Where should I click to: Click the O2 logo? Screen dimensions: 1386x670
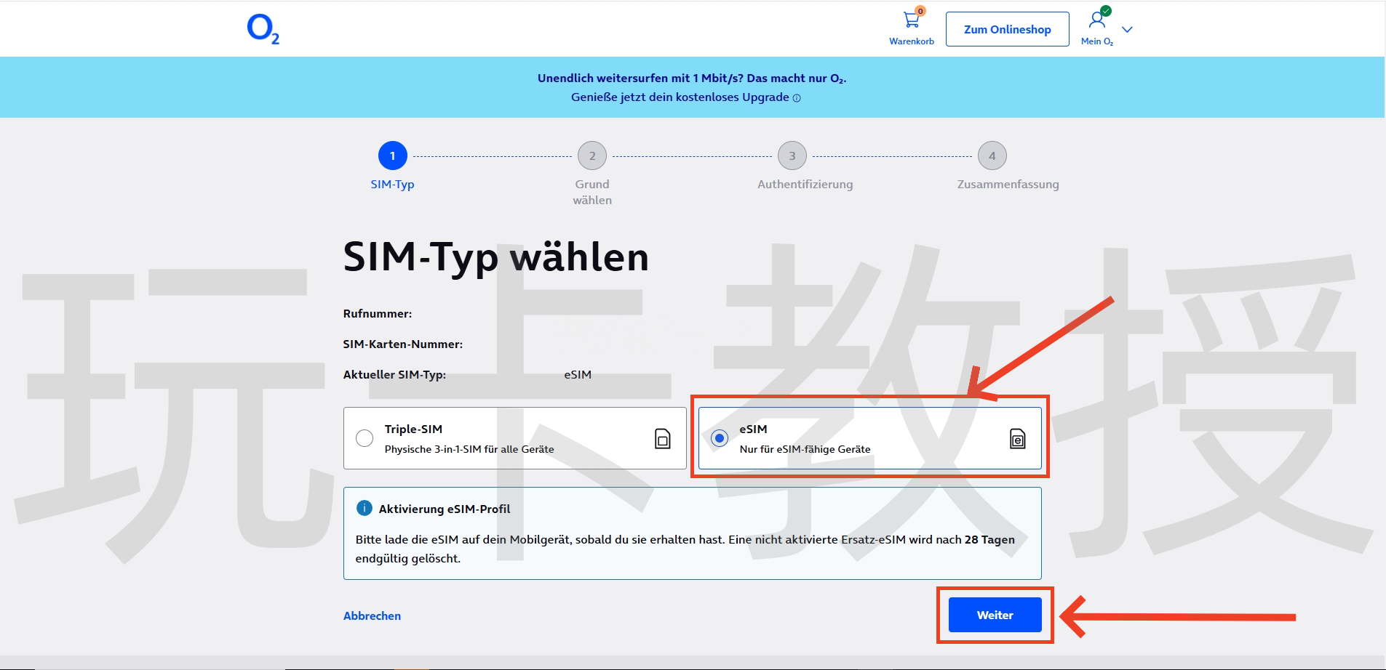point(263,29)
